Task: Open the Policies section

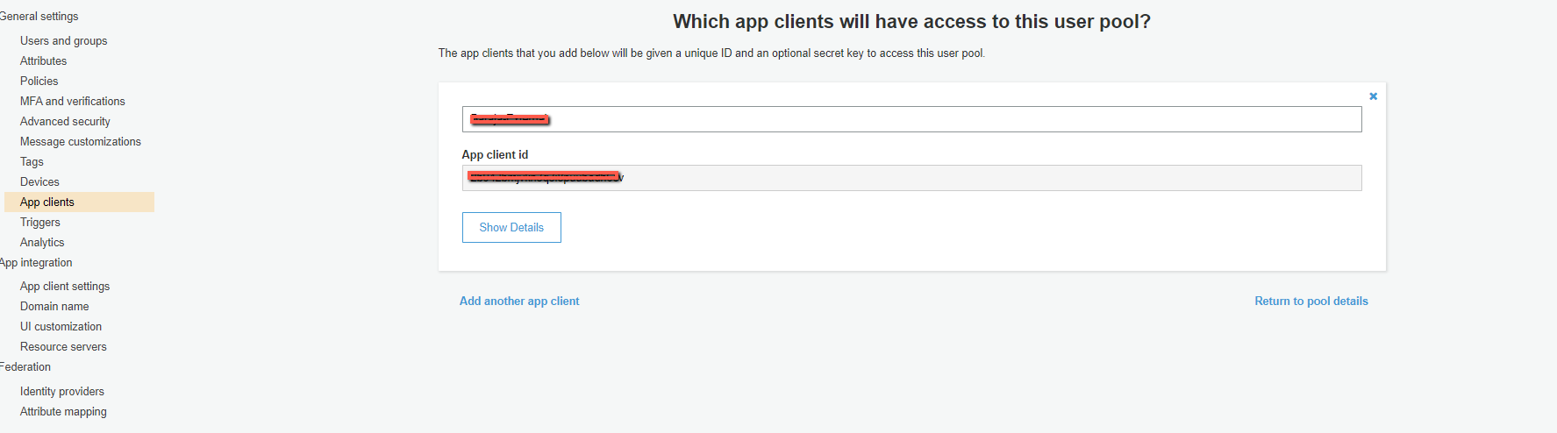Action: 39,81
